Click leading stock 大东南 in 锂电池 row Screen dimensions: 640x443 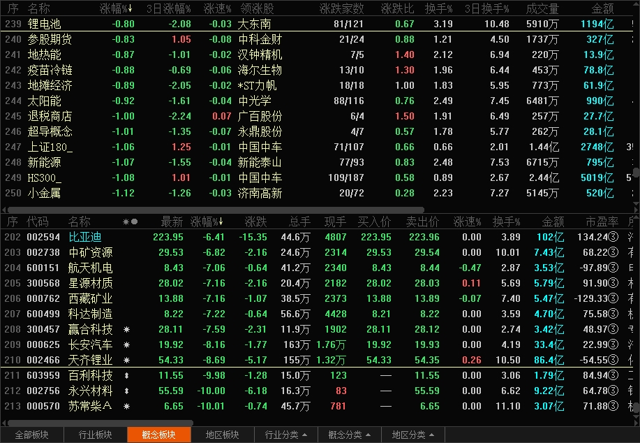point(254,24)
